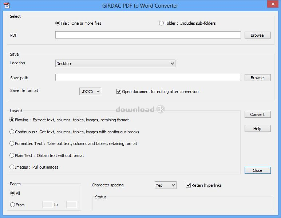Click the Save path input field
Image resolution: width=281 pixels, height=218 pixels.
click(x=148, y=78)
